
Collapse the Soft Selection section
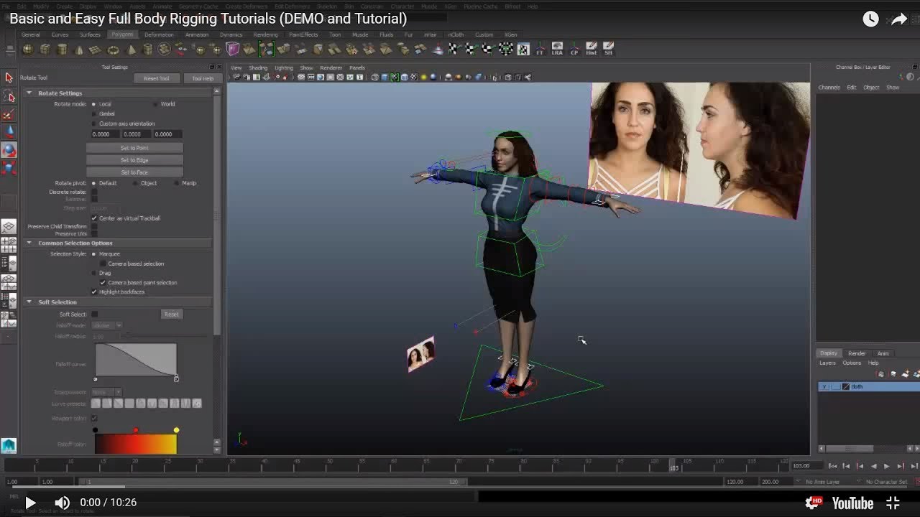(29, 302)
